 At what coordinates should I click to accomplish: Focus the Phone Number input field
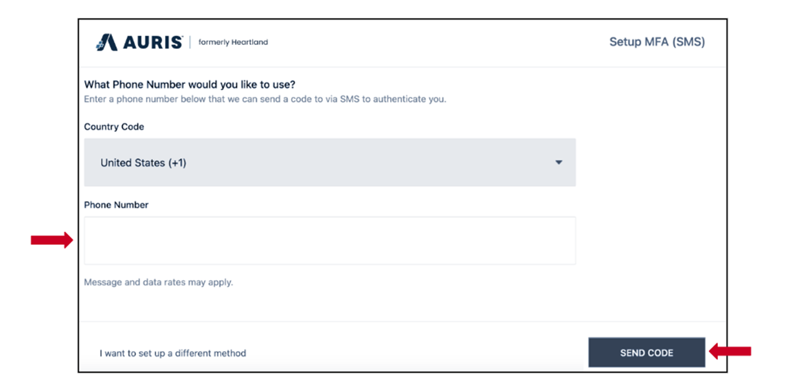329,241
